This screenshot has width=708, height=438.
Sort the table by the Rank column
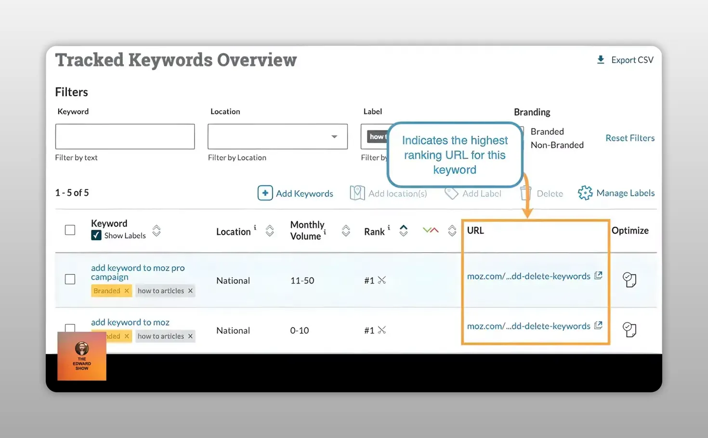click(x=404, y=231)
